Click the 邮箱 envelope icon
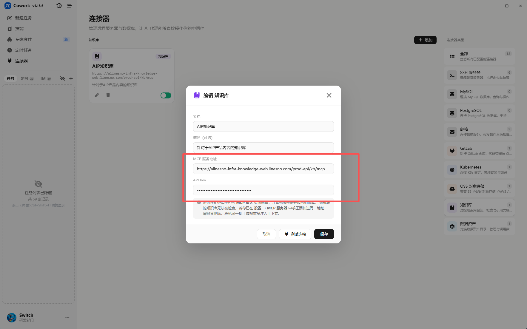Image resolution: width=527 pixels, height=329 pixels. point(452,132)
